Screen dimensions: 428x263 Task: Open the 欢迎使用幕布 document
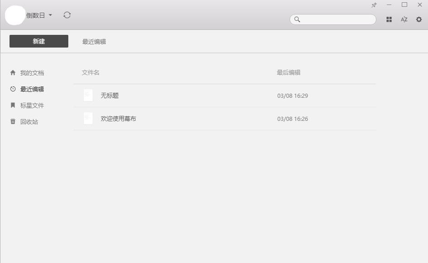225,119
